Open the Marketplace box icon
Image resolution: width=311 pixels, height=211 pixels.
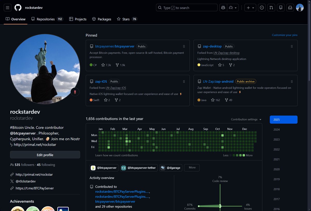tap(281, 8)
